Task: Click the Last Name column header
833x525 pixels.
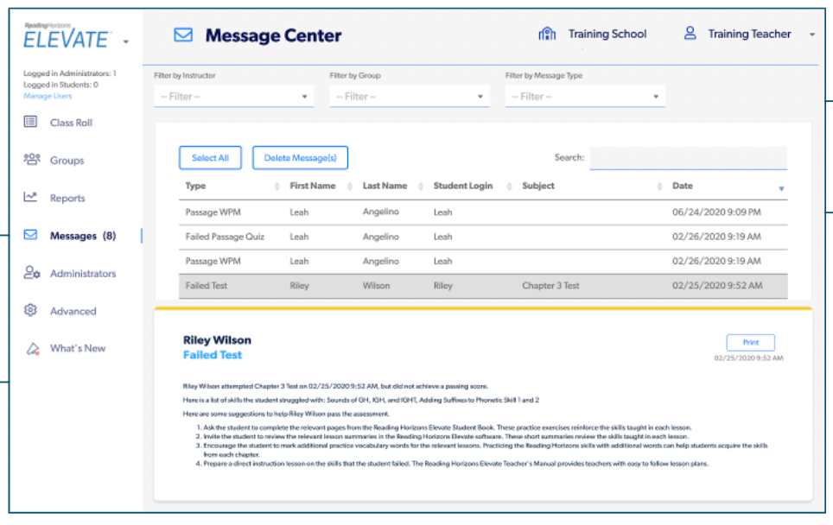Action: click(385, 186)
